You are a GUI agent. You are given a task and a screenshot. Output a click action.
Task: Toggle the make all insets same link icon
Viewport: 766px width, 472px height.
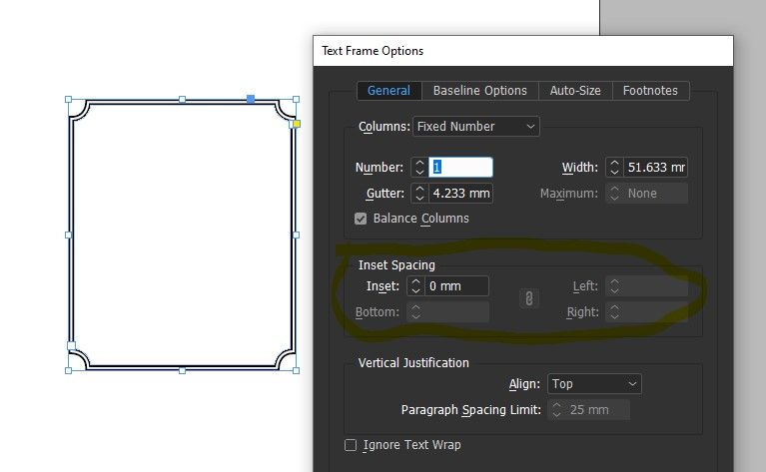529,298
